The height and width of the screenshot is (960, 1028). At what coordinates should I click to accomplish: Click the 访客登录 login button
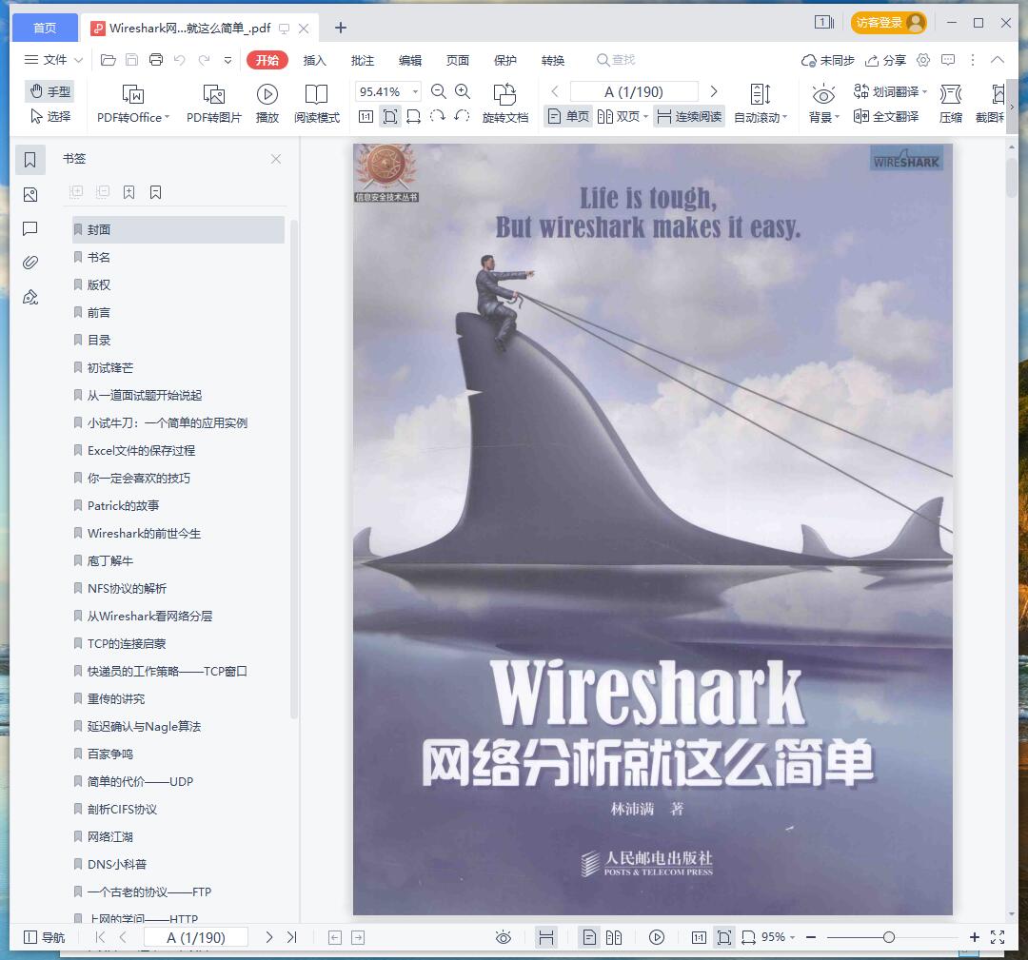pos(888,23)
